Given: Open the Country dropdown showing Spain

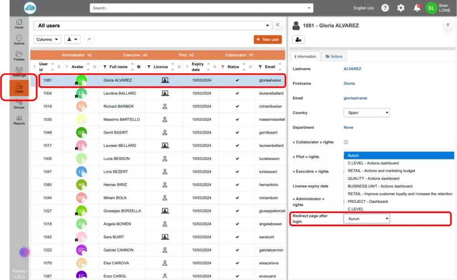Looking at the screenshot, I should [366, 113].
